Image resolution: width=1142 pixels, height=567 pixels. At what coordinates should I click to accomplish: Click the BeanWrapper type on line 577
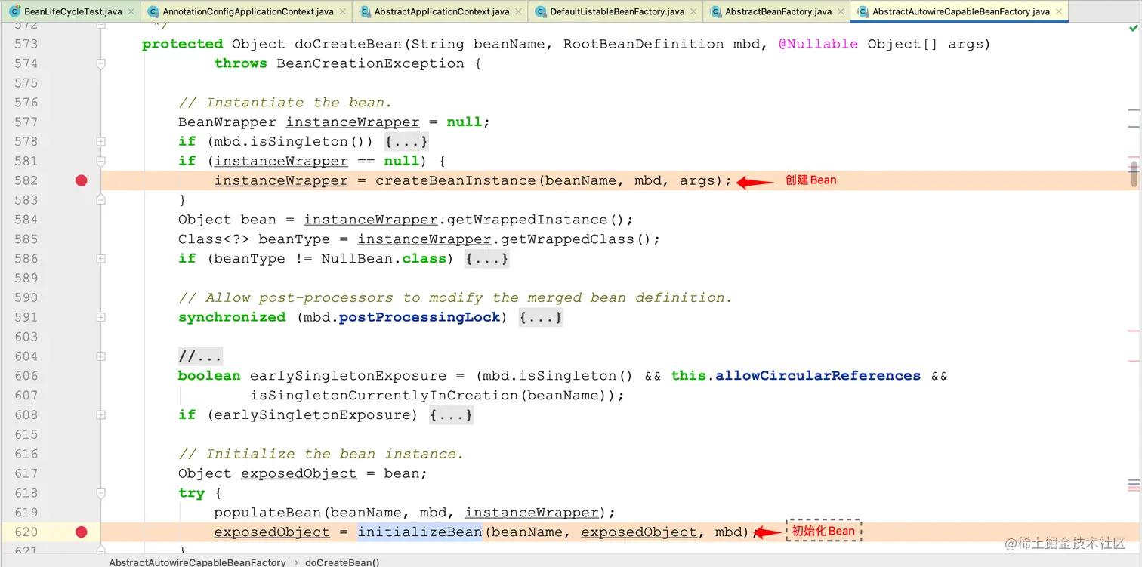pos(227,122)
